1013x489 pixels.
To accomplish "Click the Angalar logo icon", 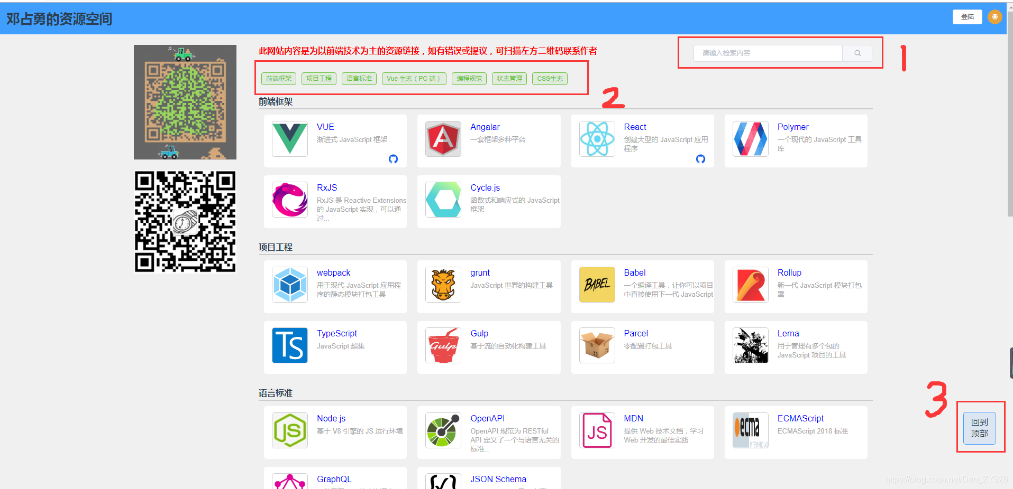I will coord(443,139).
